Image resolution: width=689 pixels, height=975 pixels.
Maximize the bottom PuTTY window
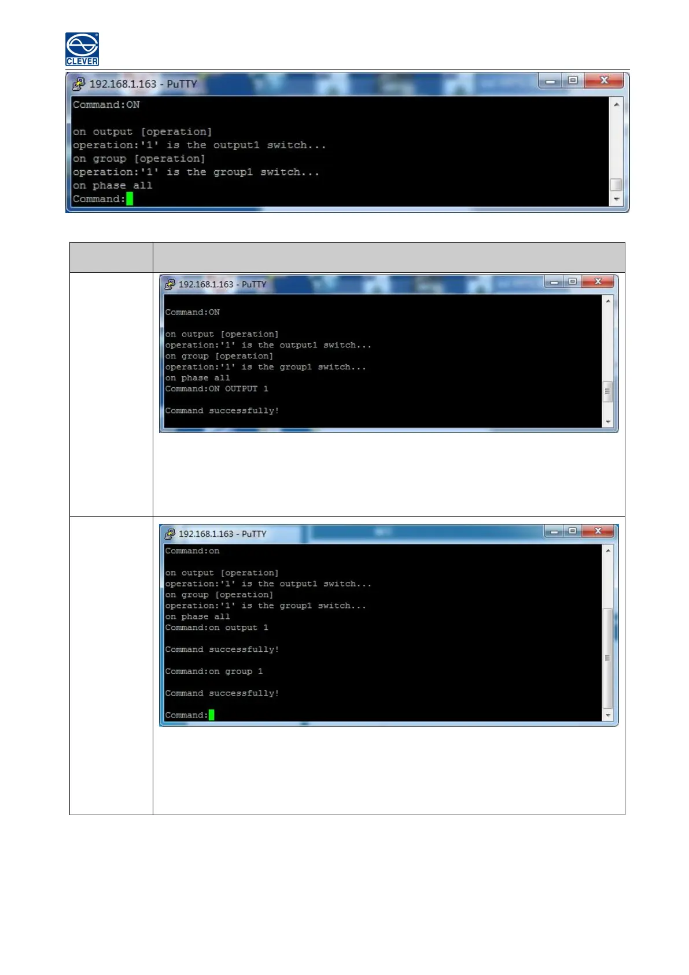pos(572,531)
